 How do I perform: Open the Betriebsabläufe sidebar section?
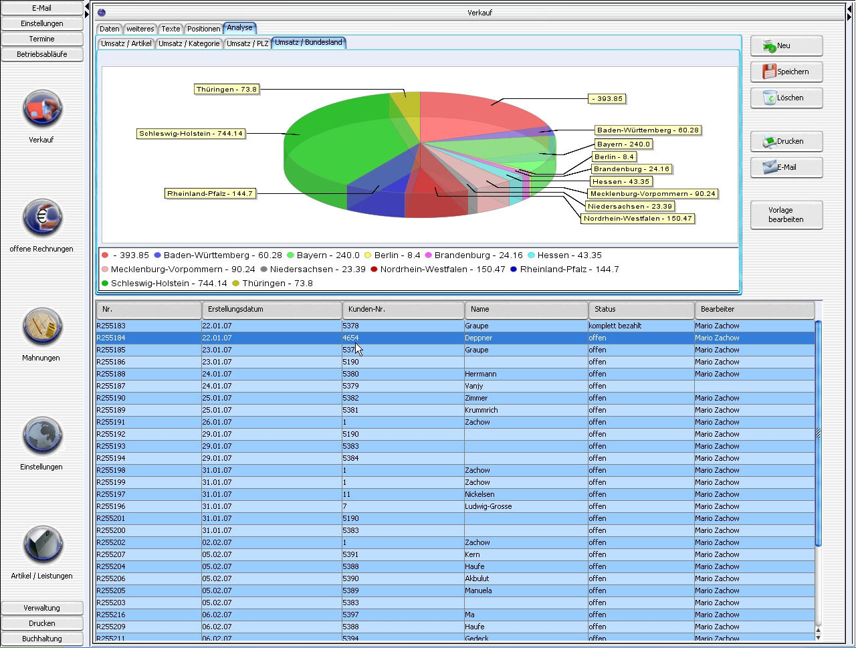pyautogui.click(x=42, y=54)
